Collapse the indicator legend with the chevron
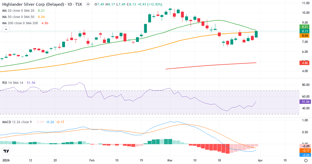 pos(6,29)
